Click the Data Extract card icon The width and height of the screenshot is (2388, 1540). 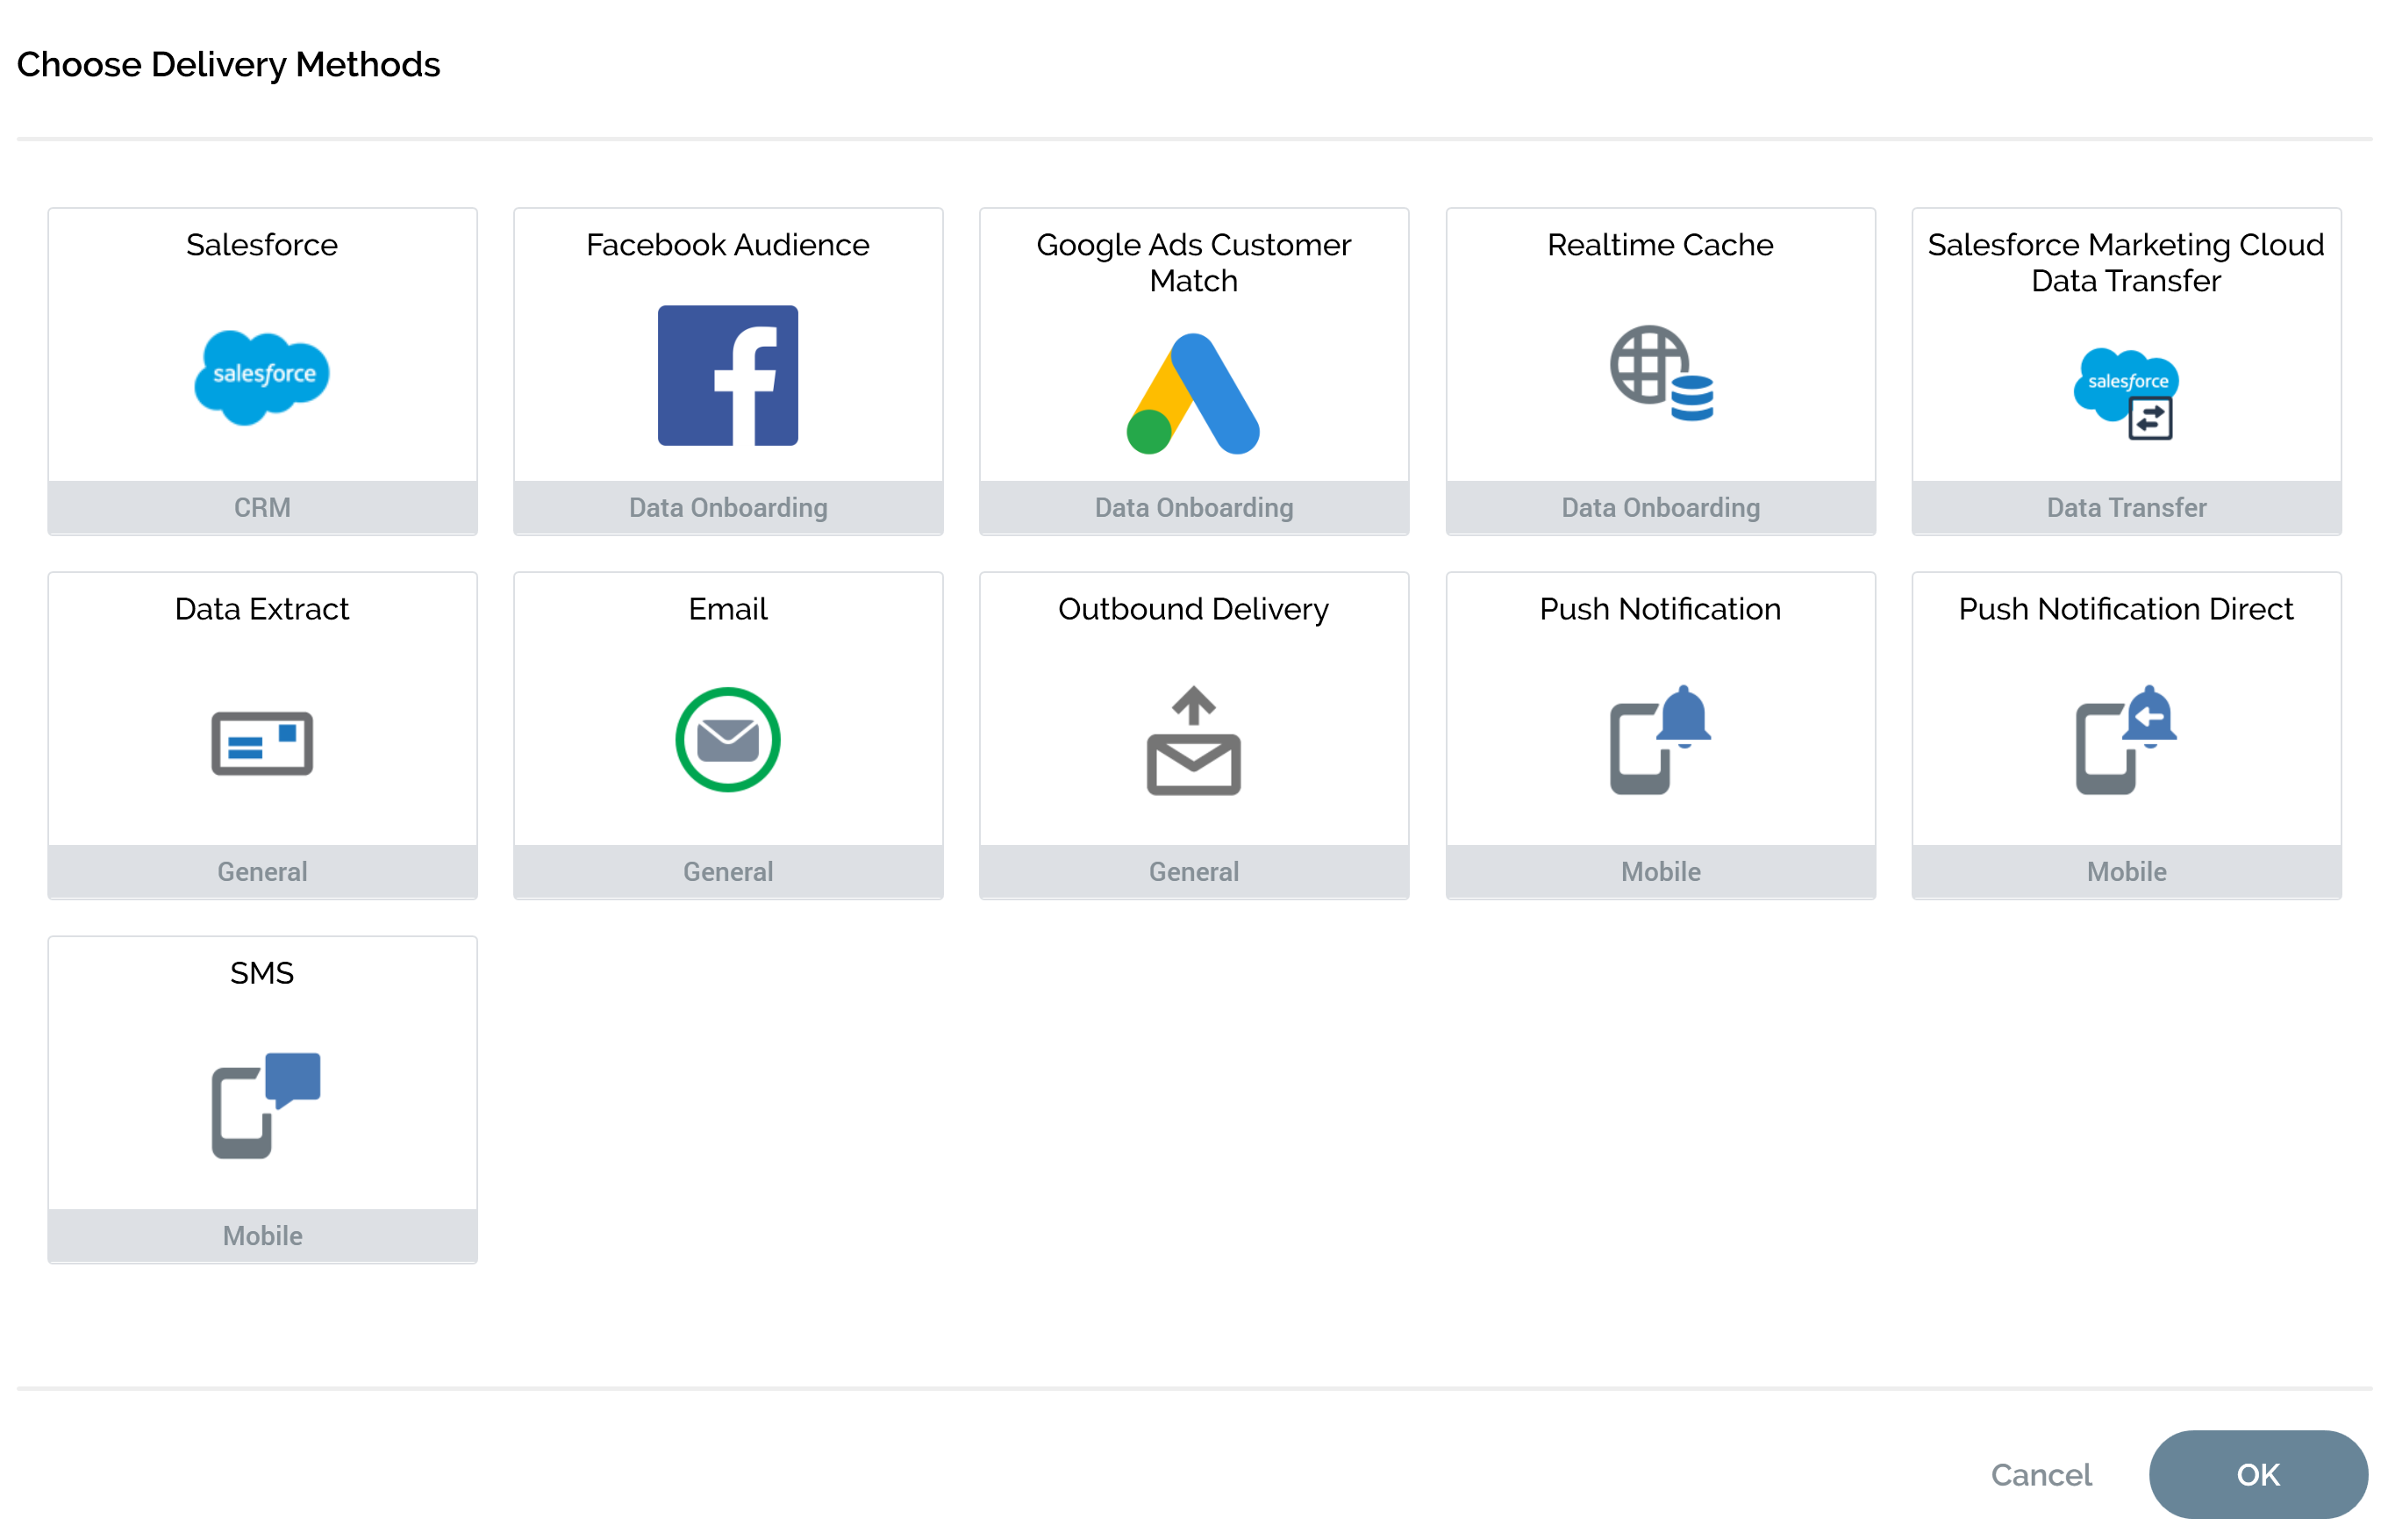click(x=262, y=743)
